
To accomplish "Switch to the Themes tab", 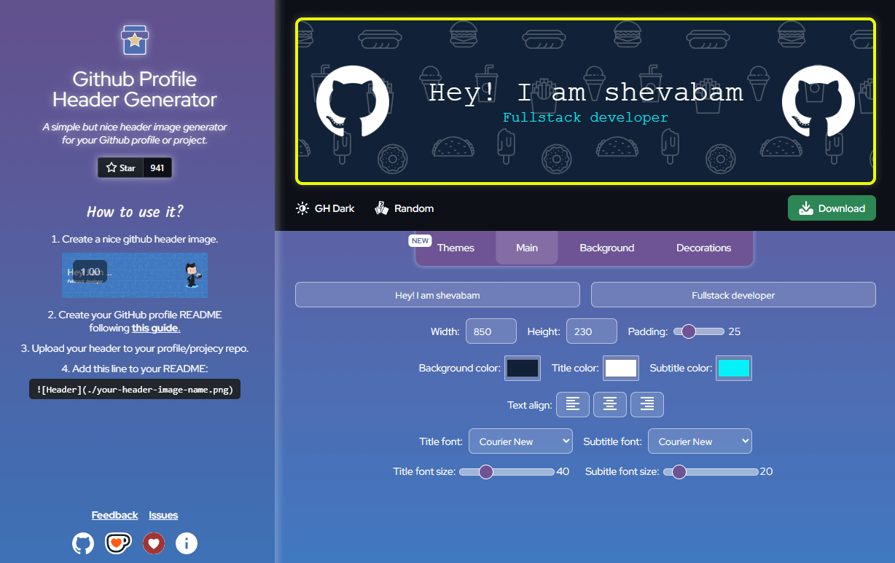I will [x=456, y=248].
